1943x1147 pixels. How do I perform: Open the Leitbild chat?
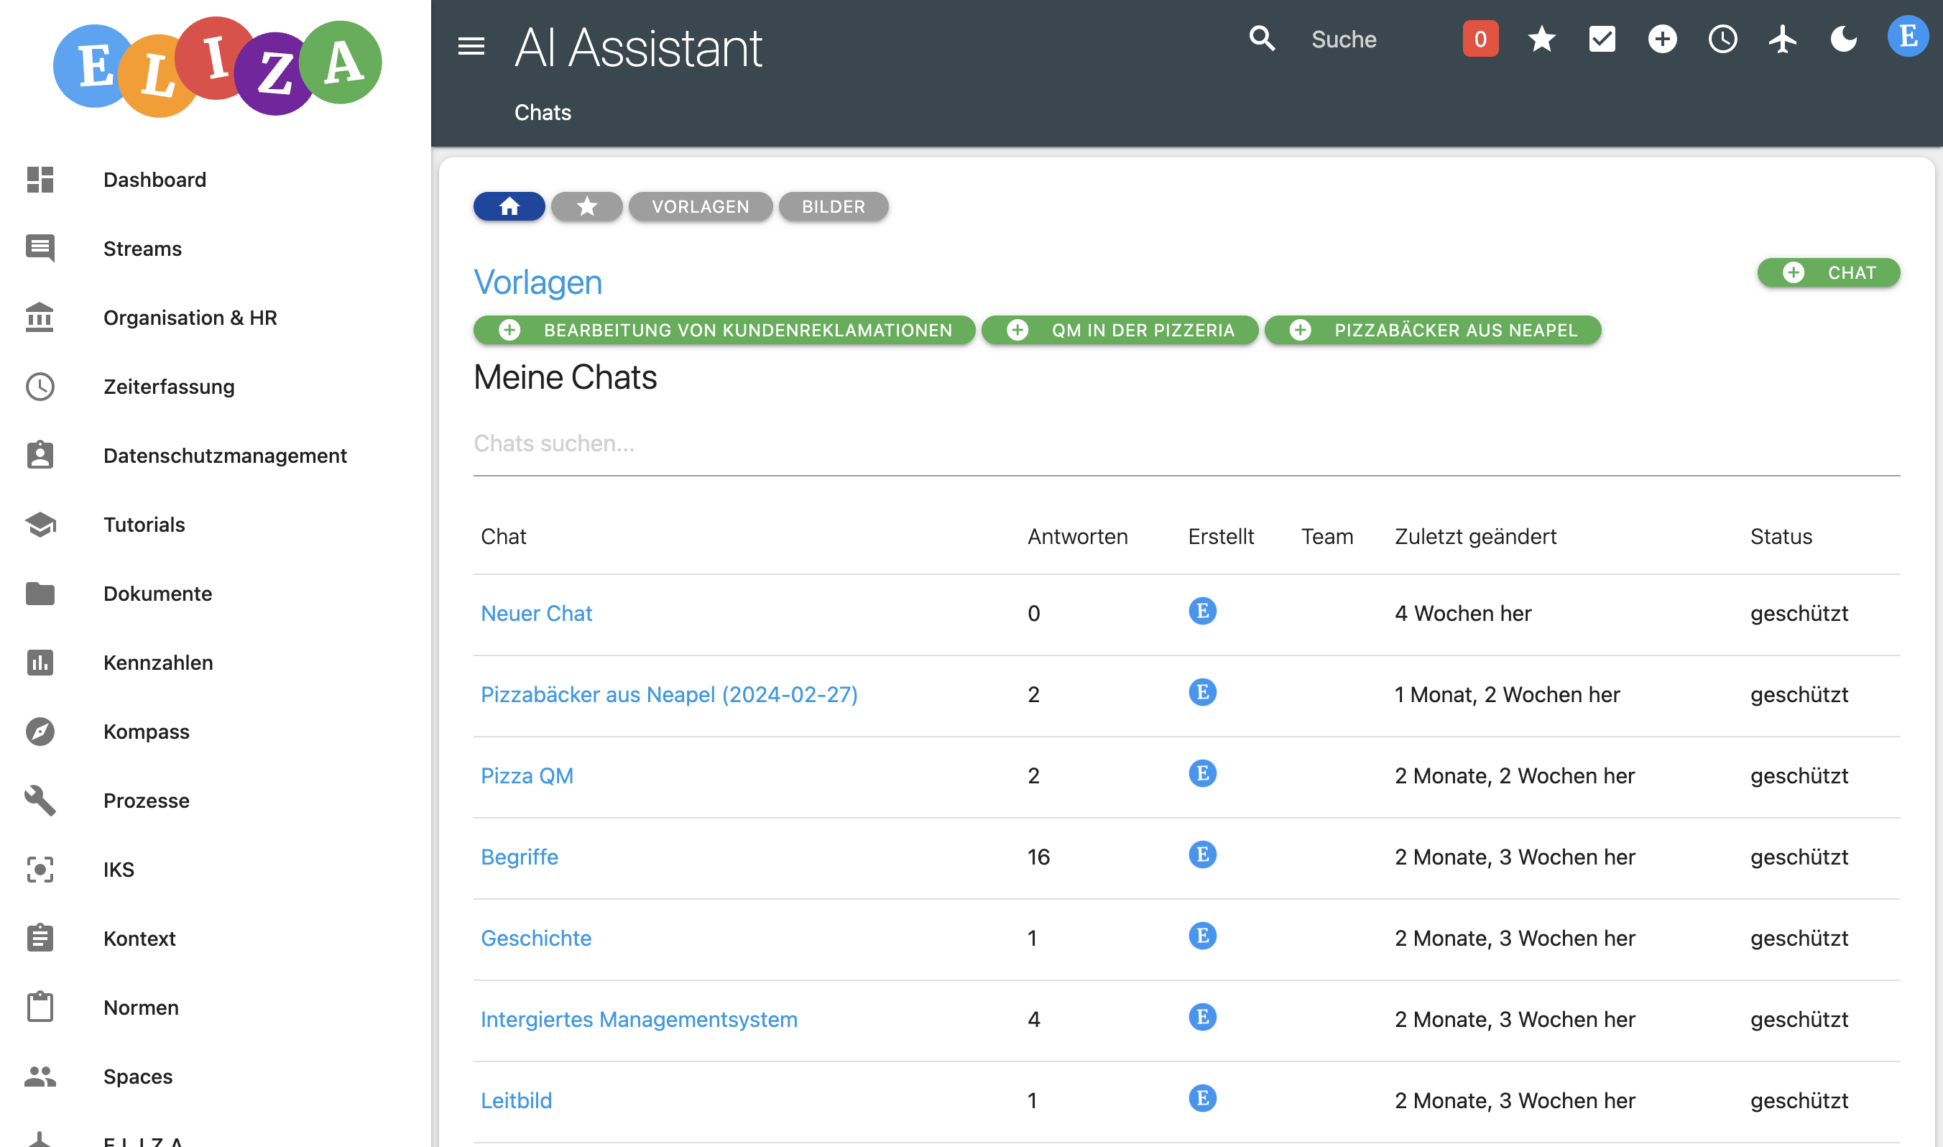pyautogui.click(x=516, y=1100)
